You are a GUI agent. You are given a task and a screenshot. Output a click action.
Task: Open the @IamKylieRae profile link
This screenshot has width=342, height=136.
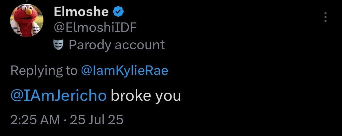[125, 71]
